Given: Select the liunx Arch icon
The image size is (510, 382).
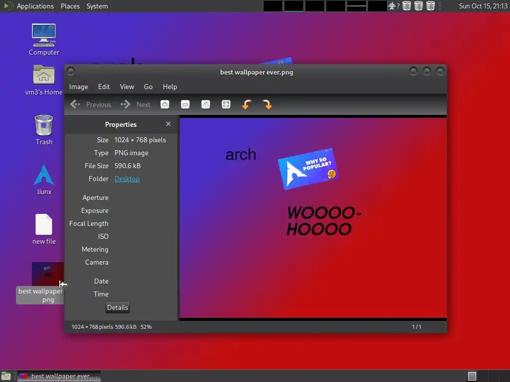Looking at the screenshot, I should (44, 179).
